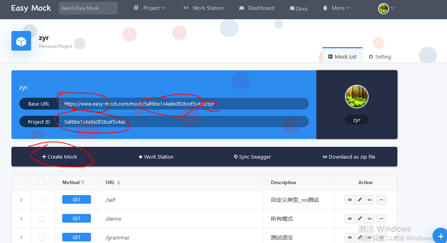This screenshot has height=243, width=447.
Task: Click the floating blue plus button
Action: click(x=440, y=236)
